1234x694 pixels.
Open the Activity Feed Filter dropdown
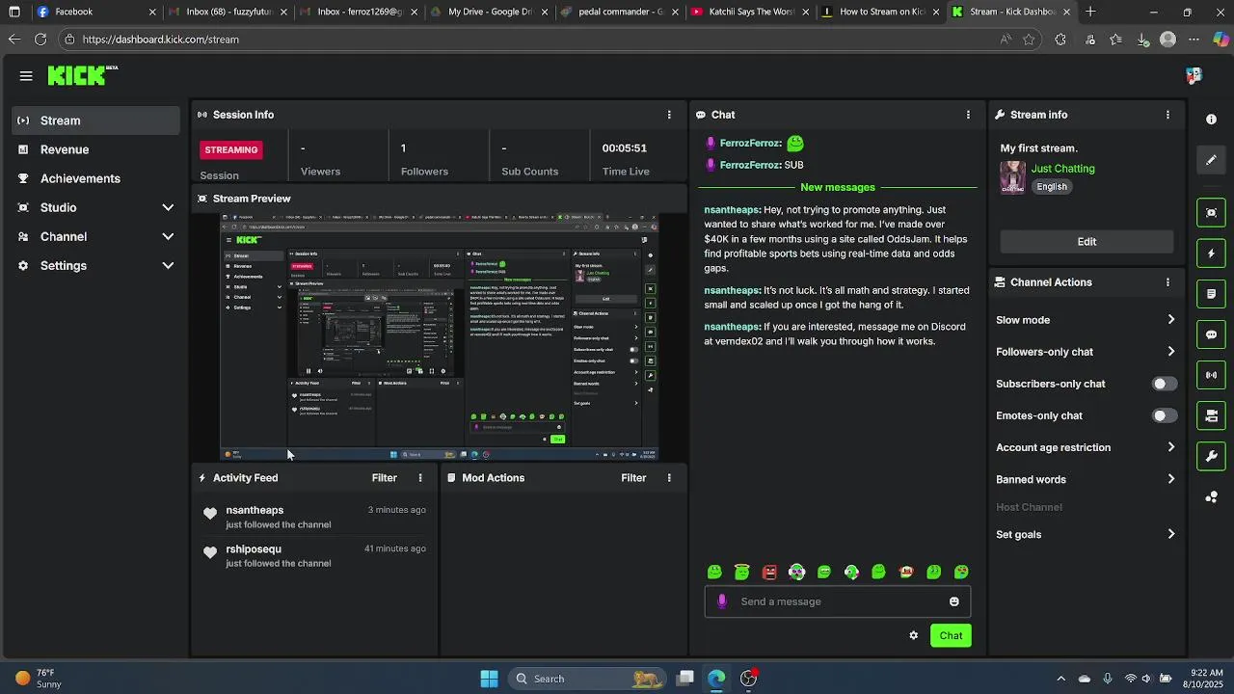(384, 478)
